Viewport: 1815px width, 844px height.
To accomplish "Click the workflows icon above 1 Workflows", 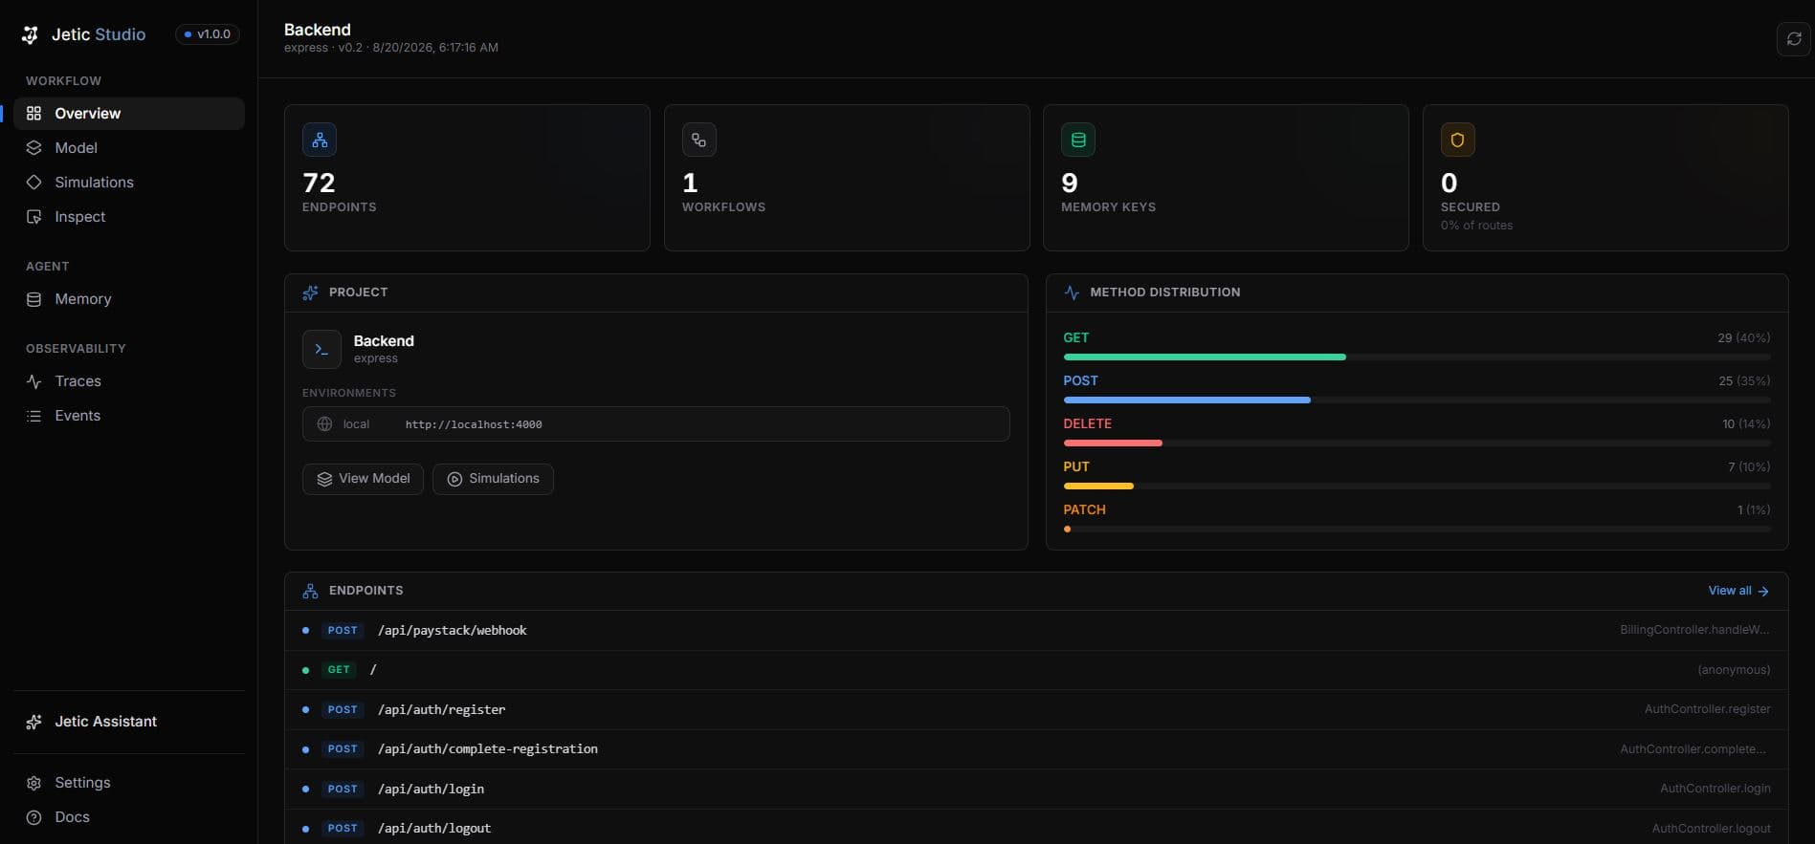I will (x=699, y=140).
